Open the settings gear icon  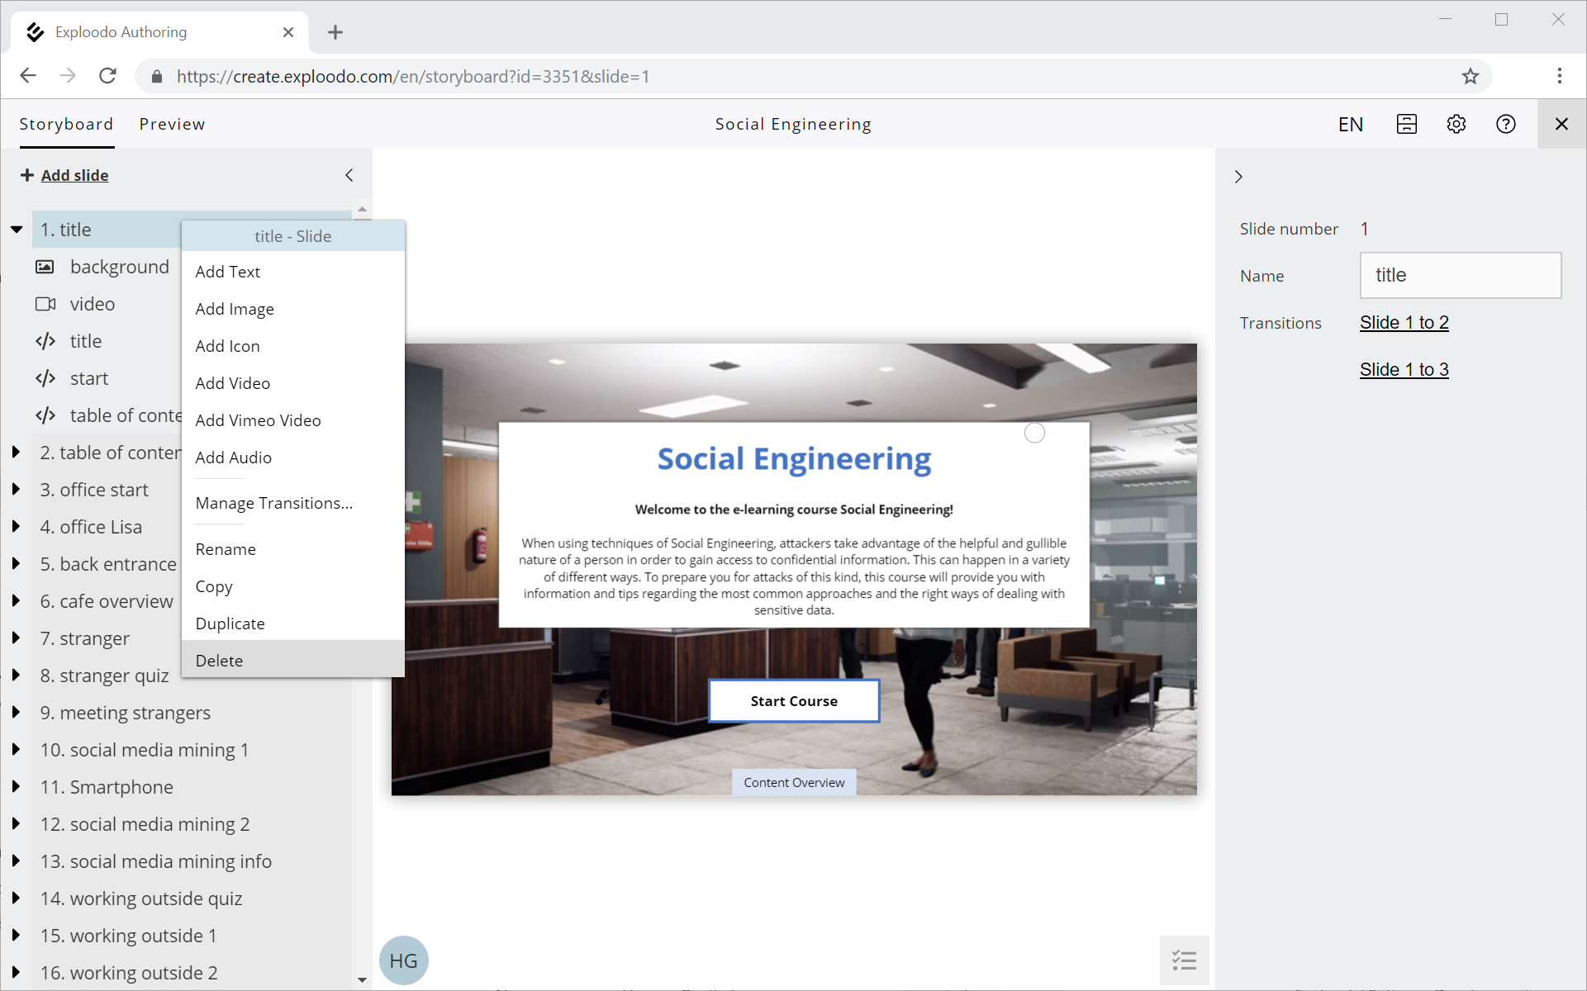coord(1456,124)
